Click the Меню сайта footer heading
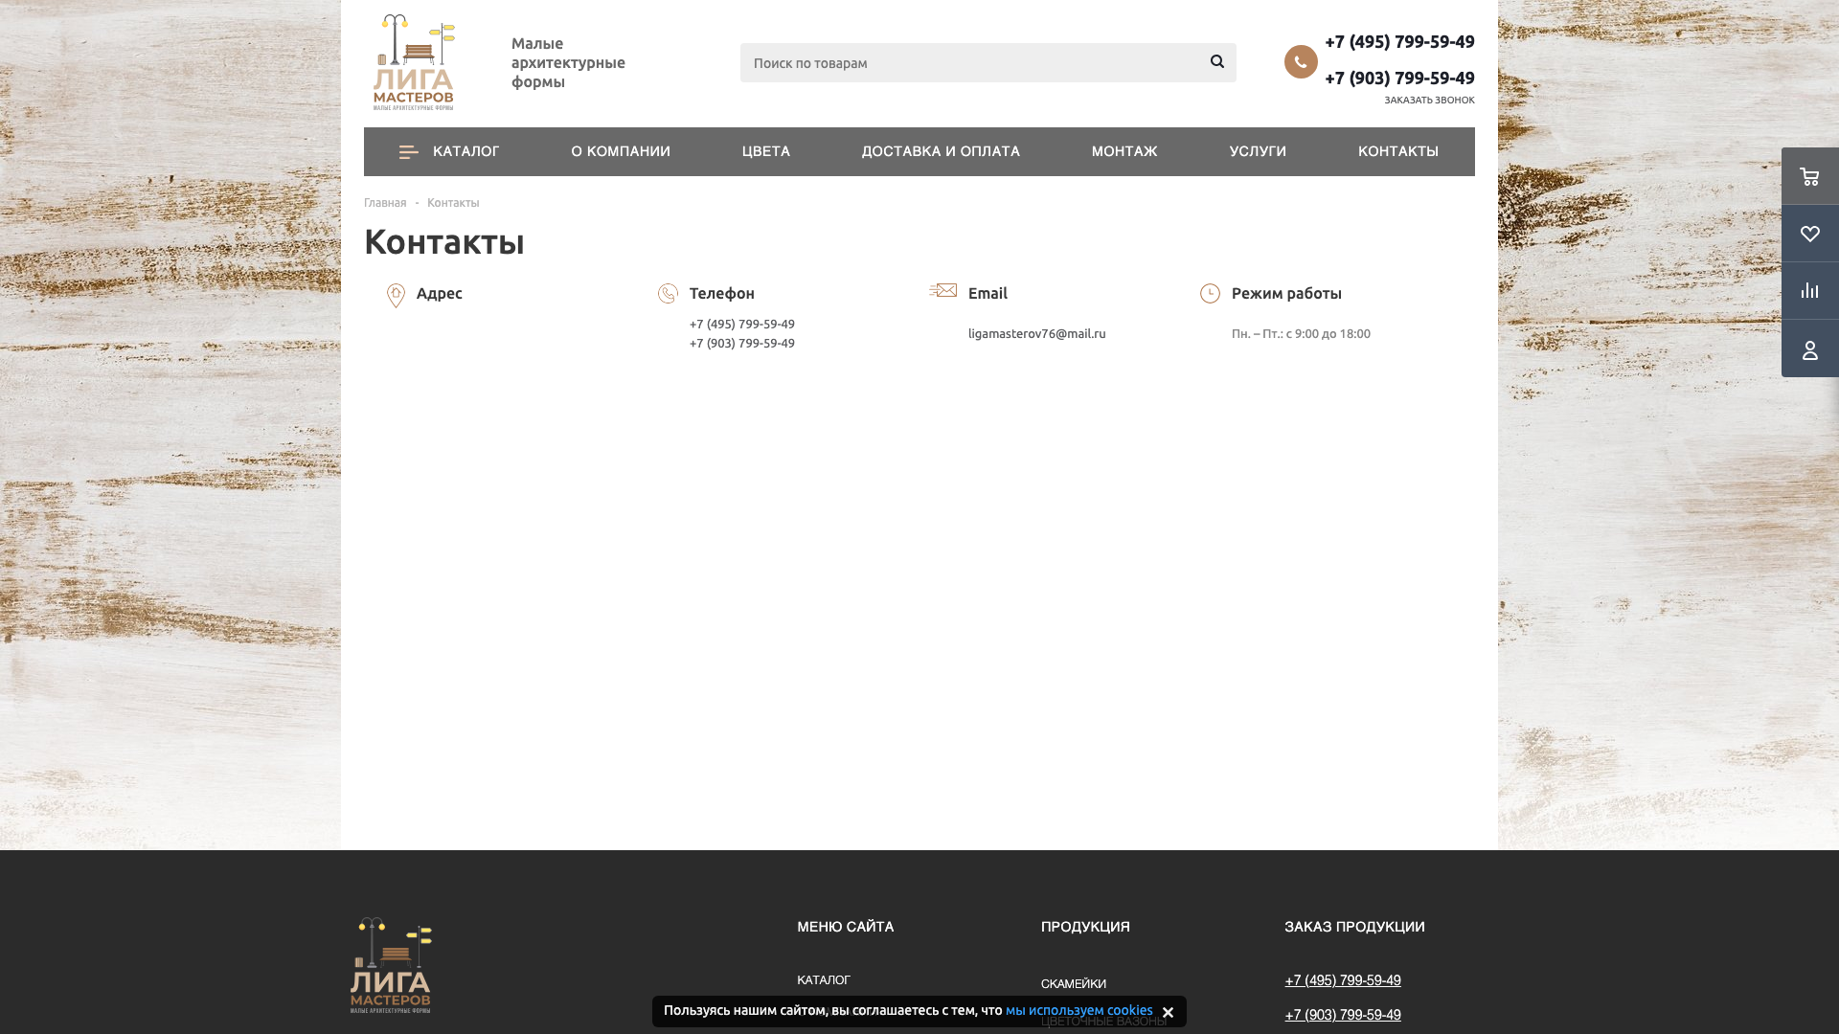 pos(846,927)
